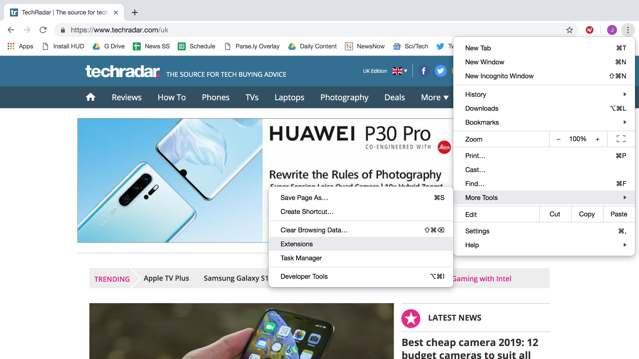Image resolution: width=639 pixels, height=359 pixels.
Task: Open Parse.ly Overlay bookmark
Action: tap(252, 46)
